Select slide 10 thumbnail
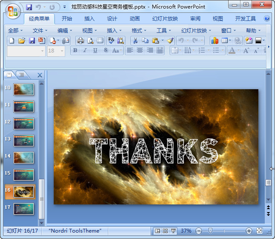 pyautogui.click(x=23, y=90)
